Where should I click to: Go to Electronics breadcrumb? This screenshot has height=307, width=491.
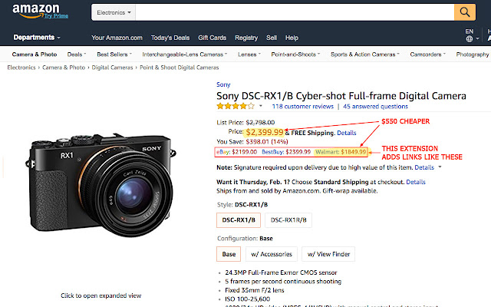[x=21, y=68]
